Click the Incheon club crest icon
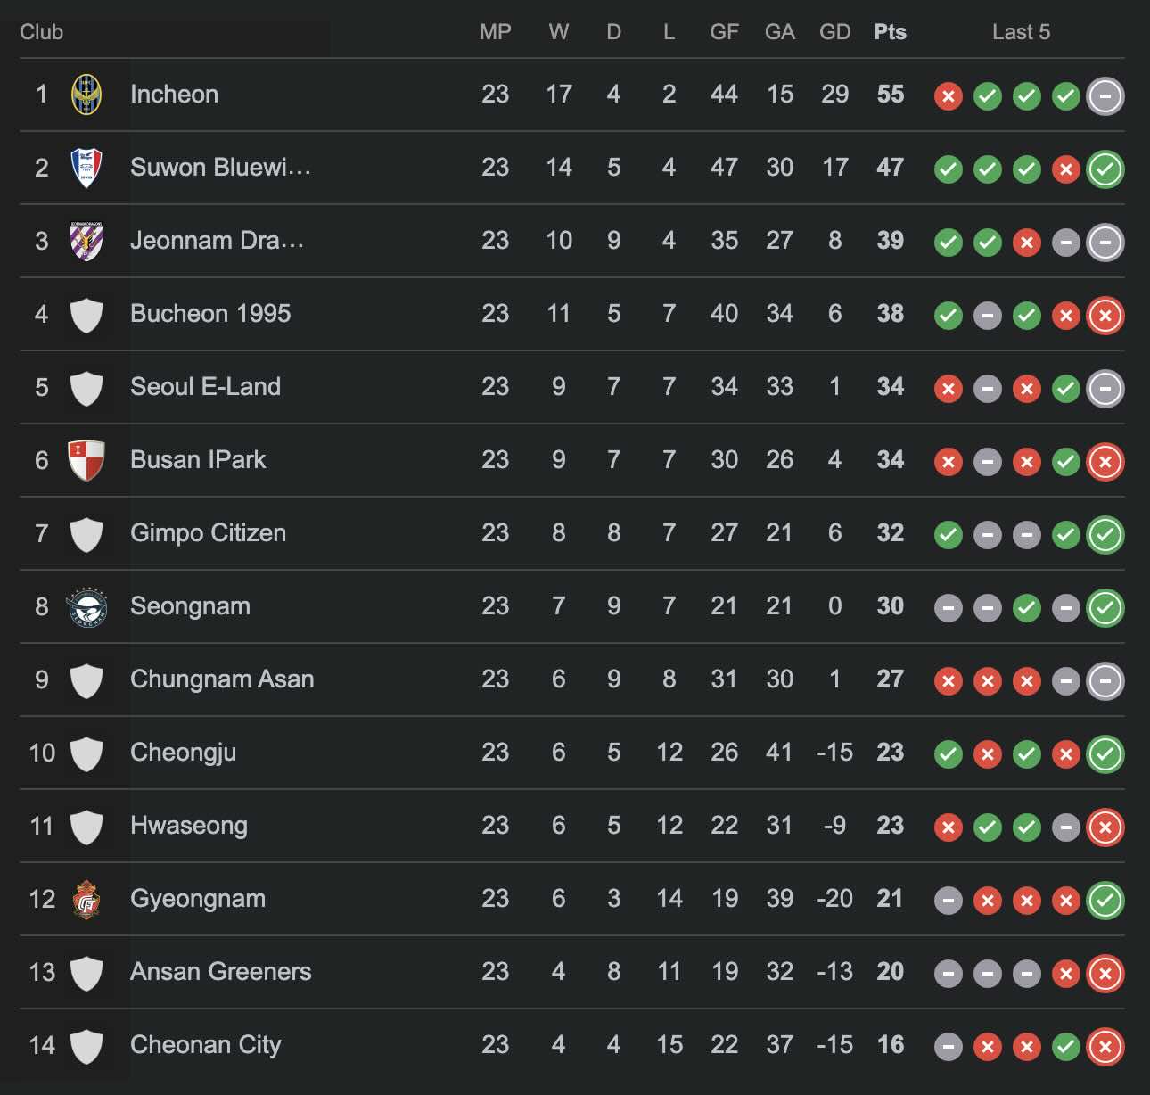The image size is (1150, 1095). point(86,95)
